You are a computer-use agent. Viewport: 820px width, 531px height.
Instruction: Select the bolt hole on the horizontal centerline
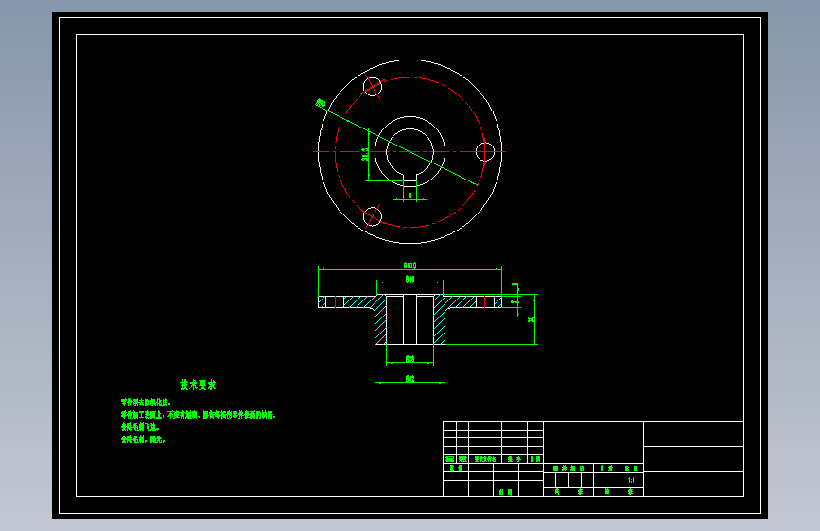485,151
